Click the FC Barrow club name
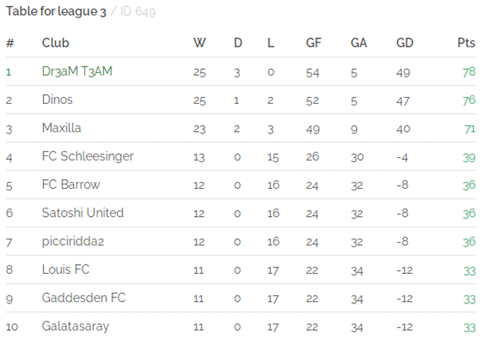Image resolution: width=486 pixels, height=339 pixels. pyautogui.click(x=71, y=184)
